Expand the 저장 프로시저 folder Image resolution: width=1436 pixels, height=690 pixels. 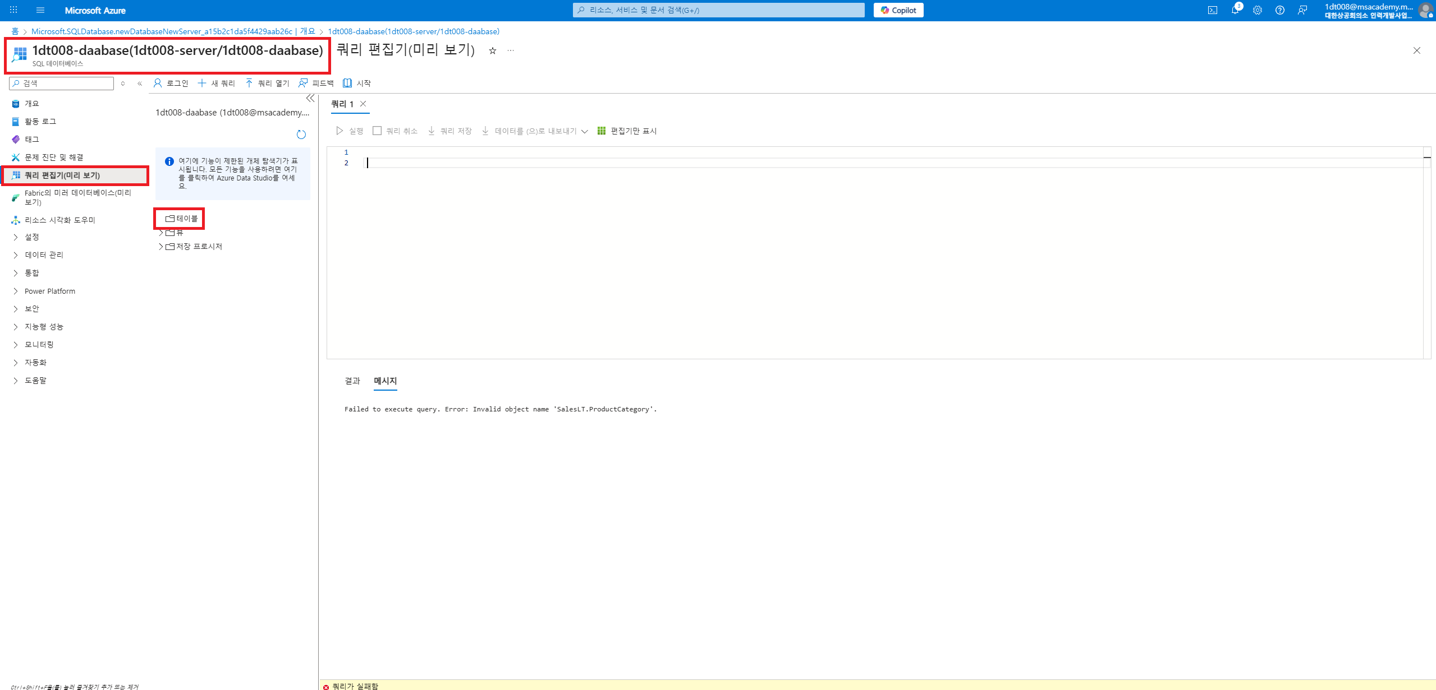point(161,247)
